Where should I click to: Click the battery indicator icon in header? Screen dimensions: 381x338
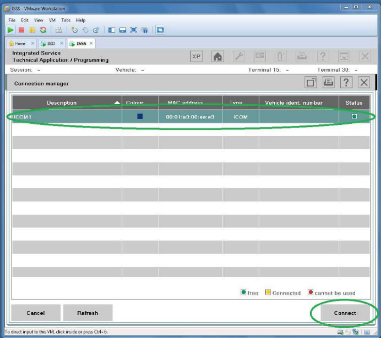[x=281, y=56]
